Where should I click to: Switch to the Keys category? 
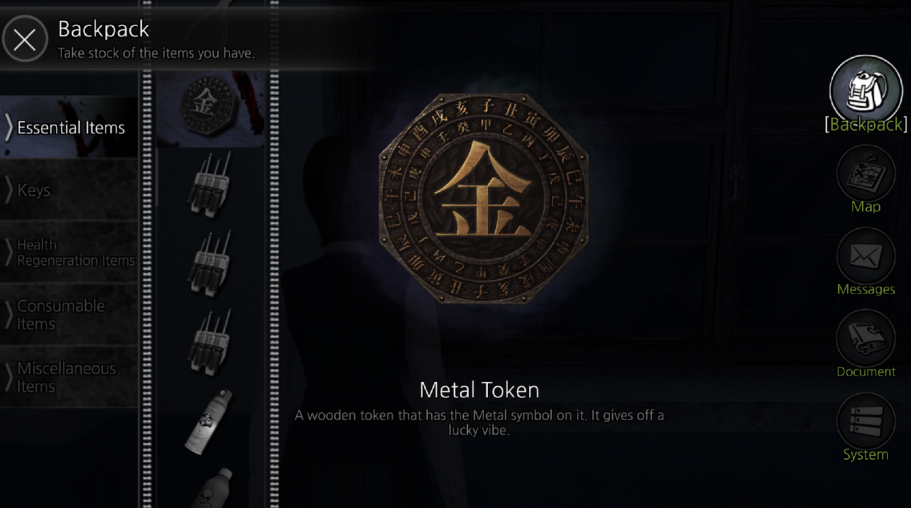(69, 190)
